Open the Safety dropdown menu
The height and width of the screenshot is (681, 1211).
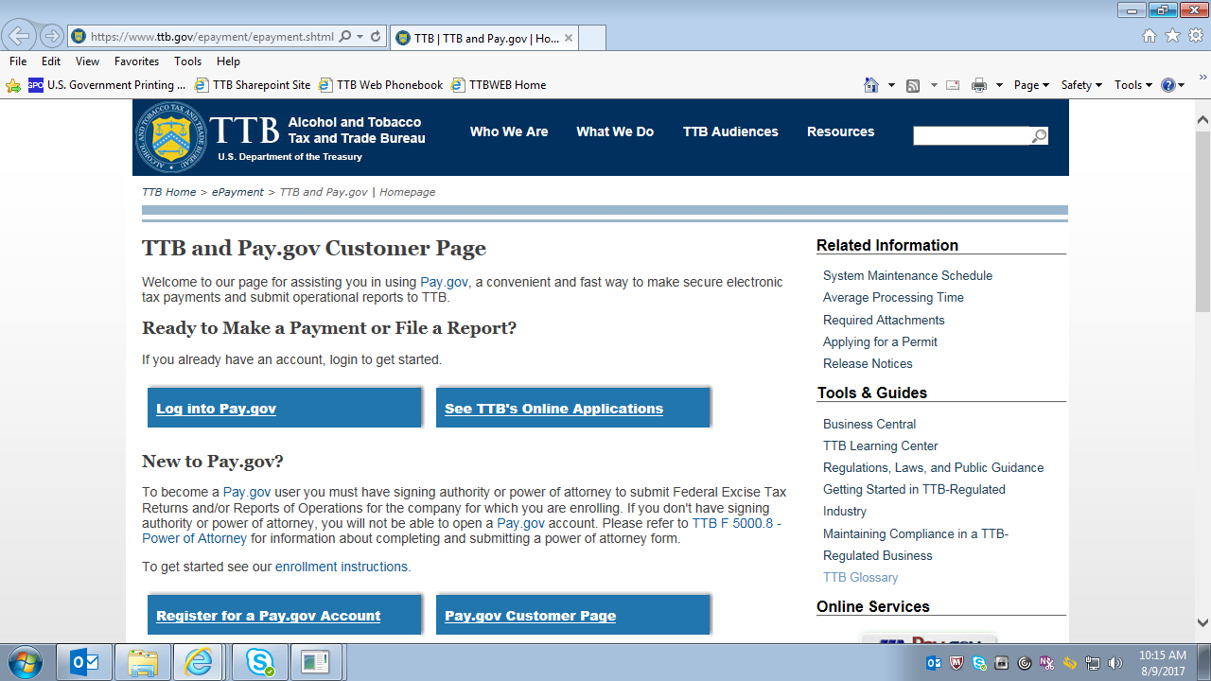coord(1081,85)
